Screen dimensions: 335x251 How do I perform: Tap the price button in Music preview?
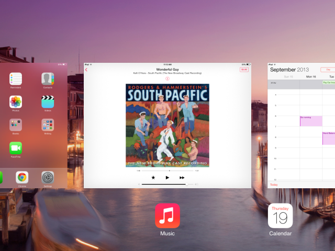[244, 70]
